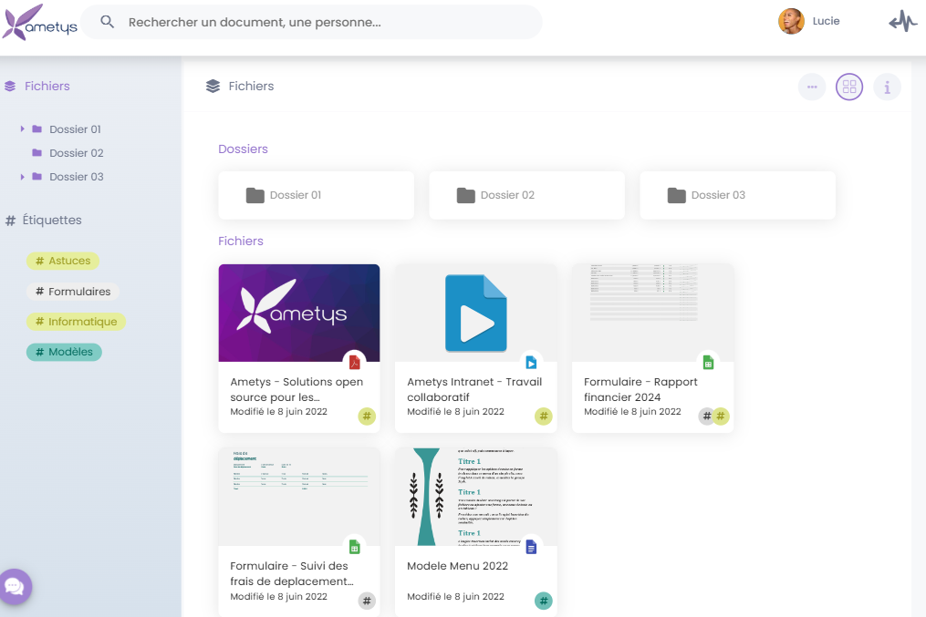Viewport: 926px width, 617px height.
Task: Click the spreadsheet icon on Suivi des frais
Action: click(x=354, y=547)
